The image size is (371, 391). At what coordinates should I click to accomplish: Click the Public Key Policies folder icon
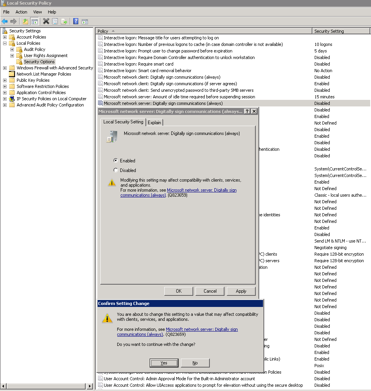(x=12, y=80)
